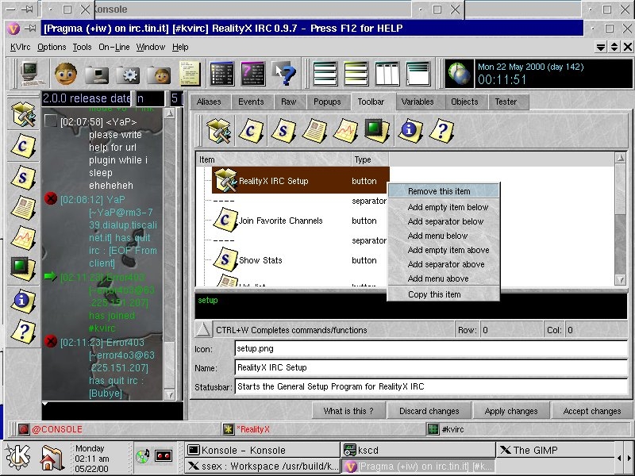
Task: Open the folder-with-monitor icon in main toolbar
Action: tap(96, 75)
